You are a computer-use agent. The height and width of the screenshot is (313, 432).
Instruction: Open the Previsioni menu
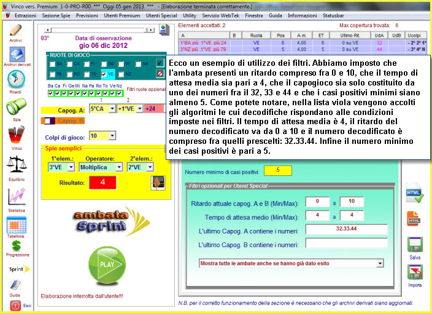pos(87,16)
